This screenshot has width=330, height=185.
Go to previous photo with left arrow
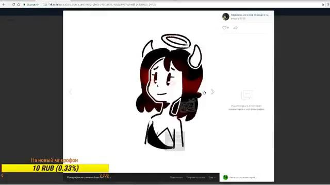tap(71, 91)
